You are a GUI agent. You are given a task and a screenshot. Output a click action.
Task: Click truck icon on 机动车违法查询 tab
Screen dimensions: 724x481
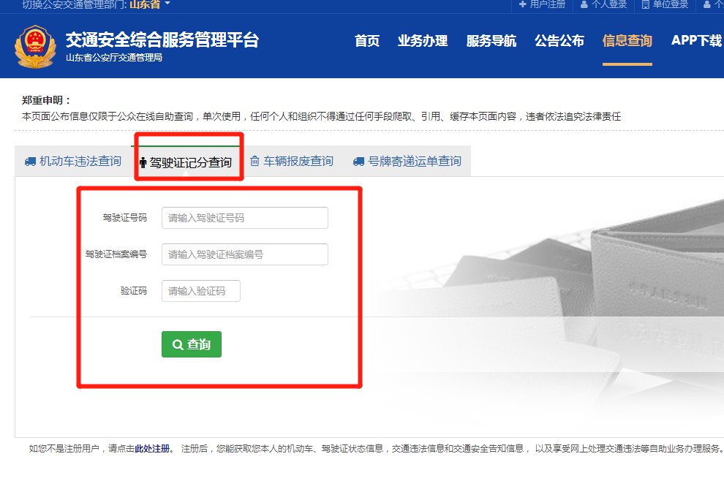[x=30, y=162]
